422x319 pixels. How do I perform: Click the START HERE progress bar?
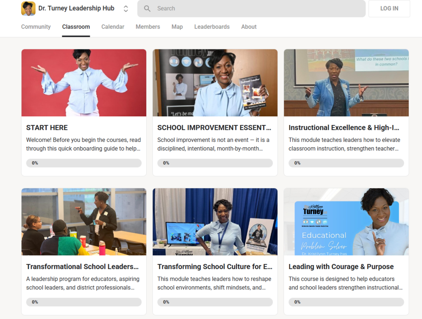pos(84,163)
